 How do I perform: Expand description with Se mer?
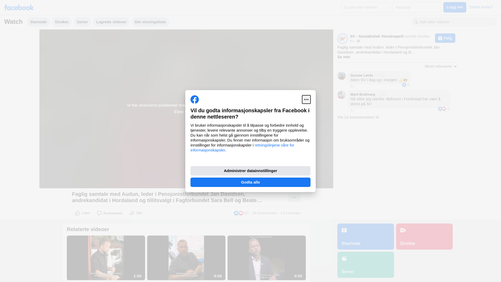(x=344, y=57)
